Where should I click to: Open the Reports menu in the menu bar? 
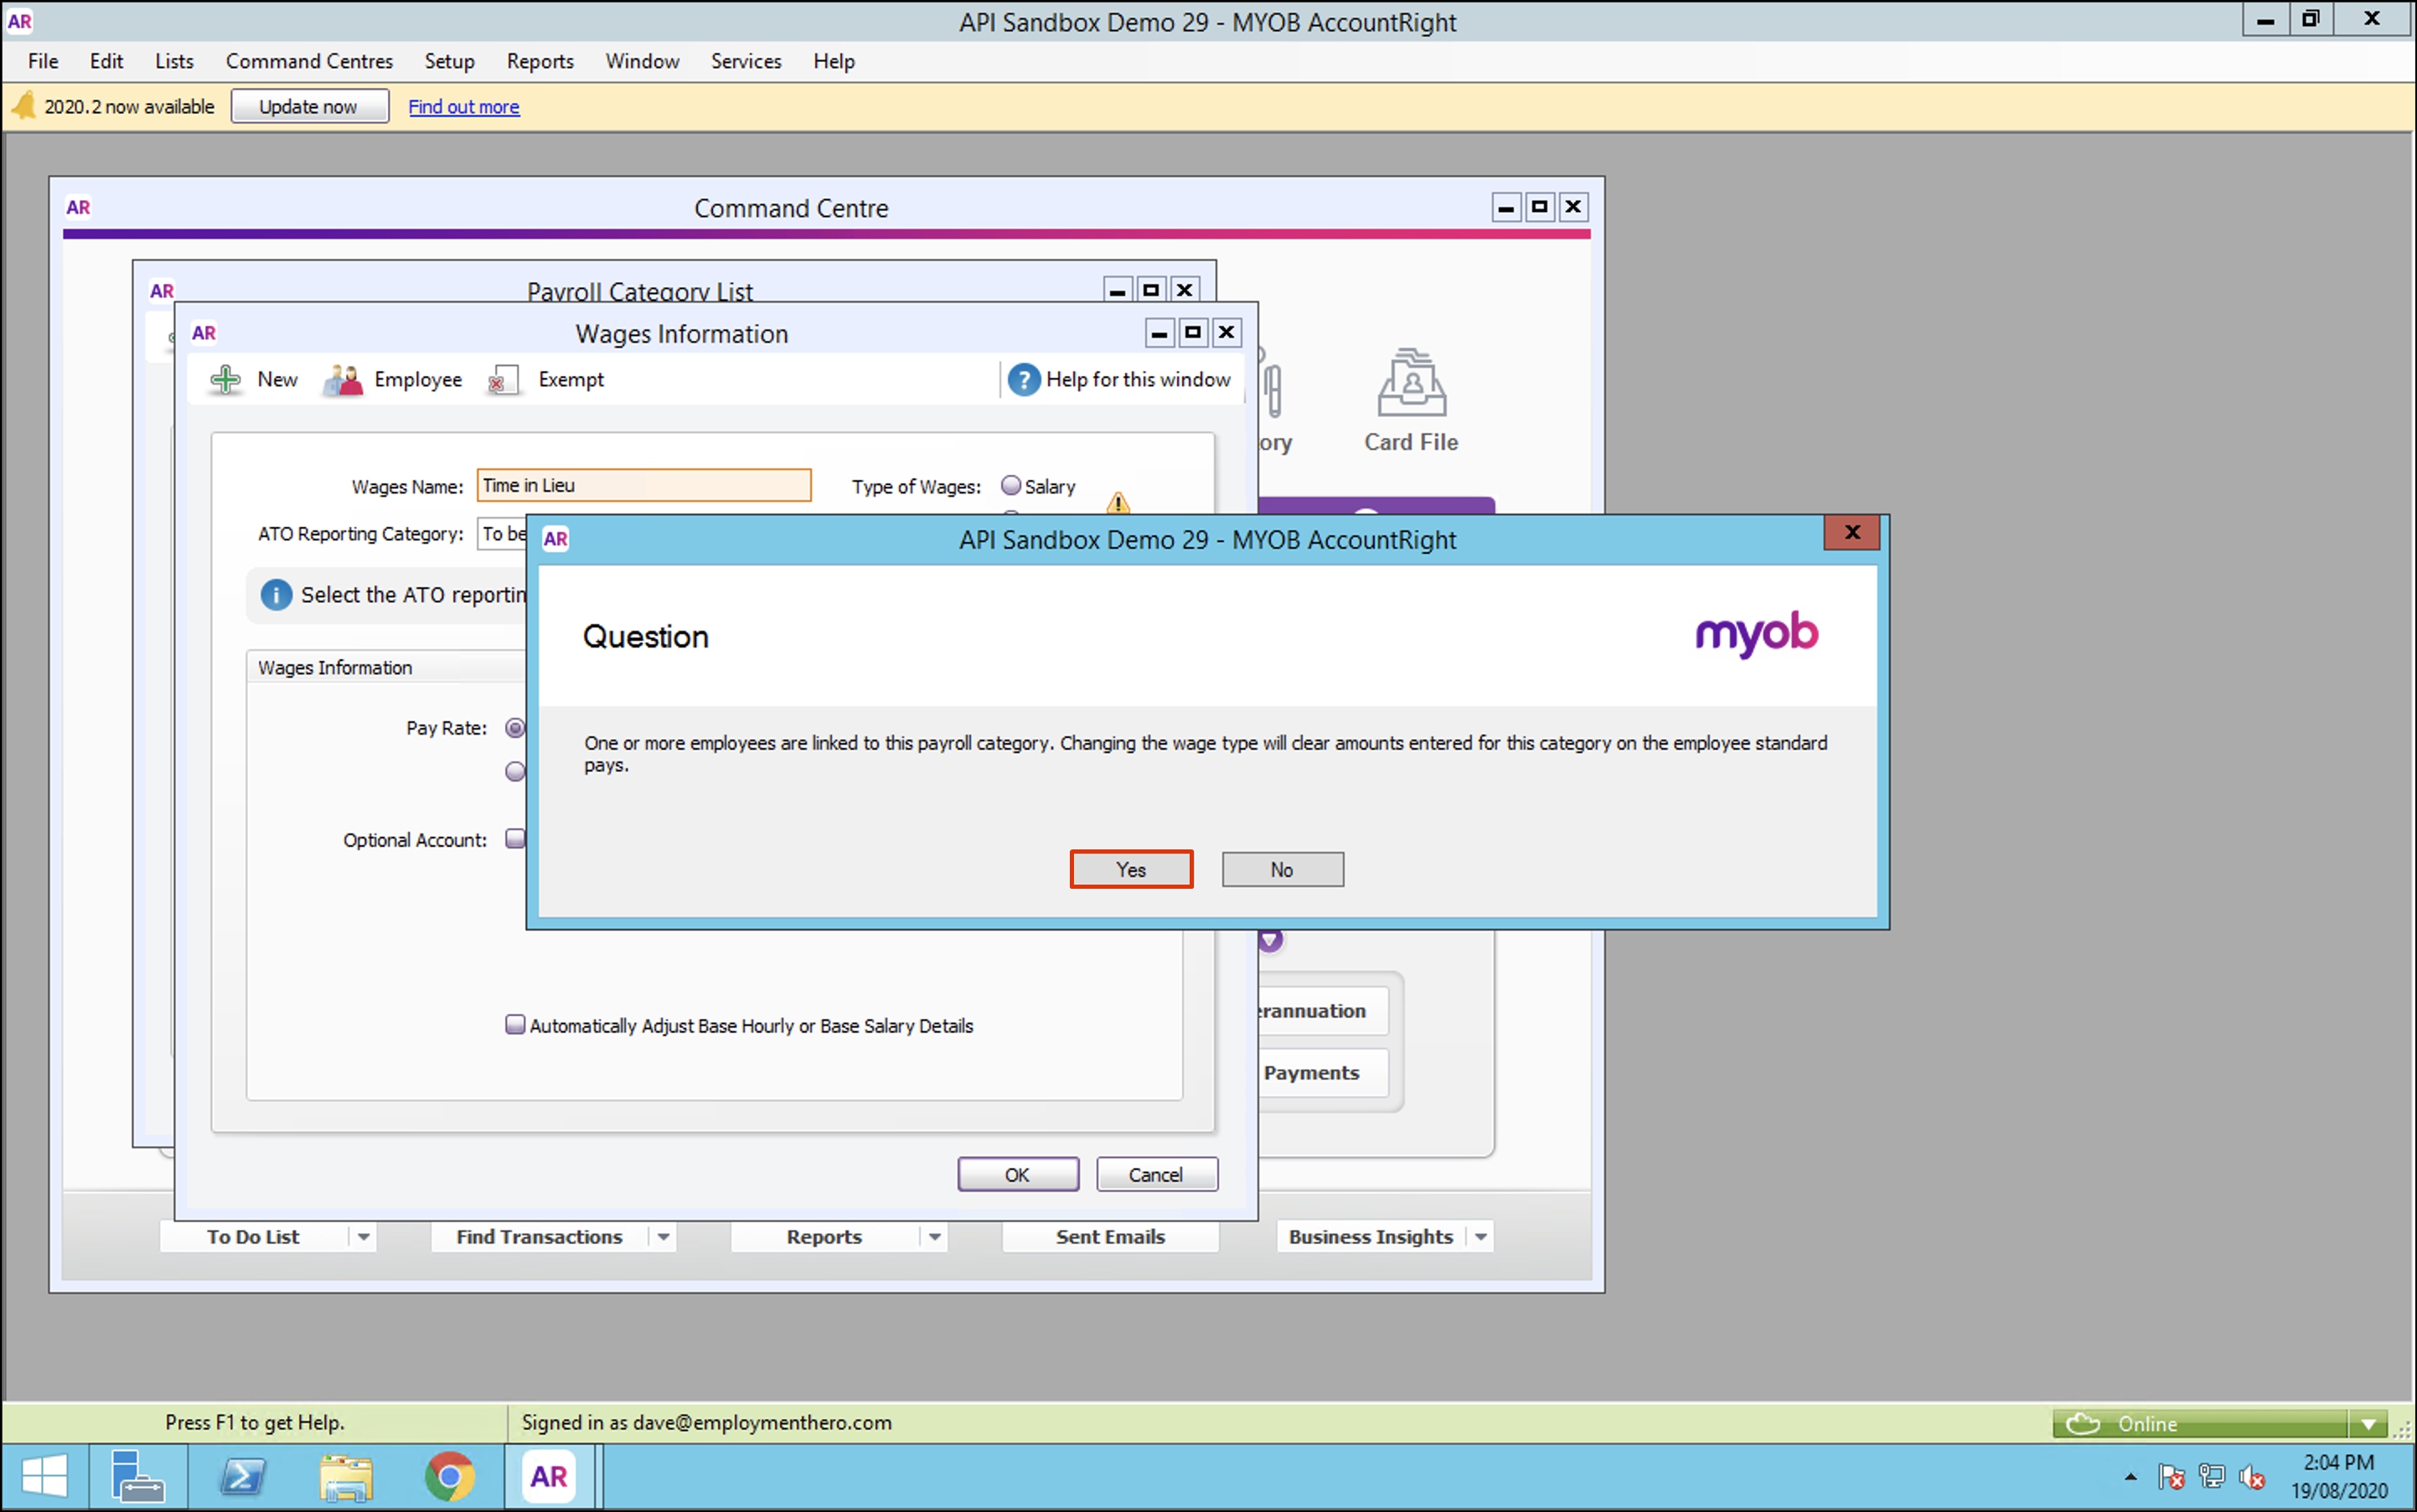click(540, 61)
